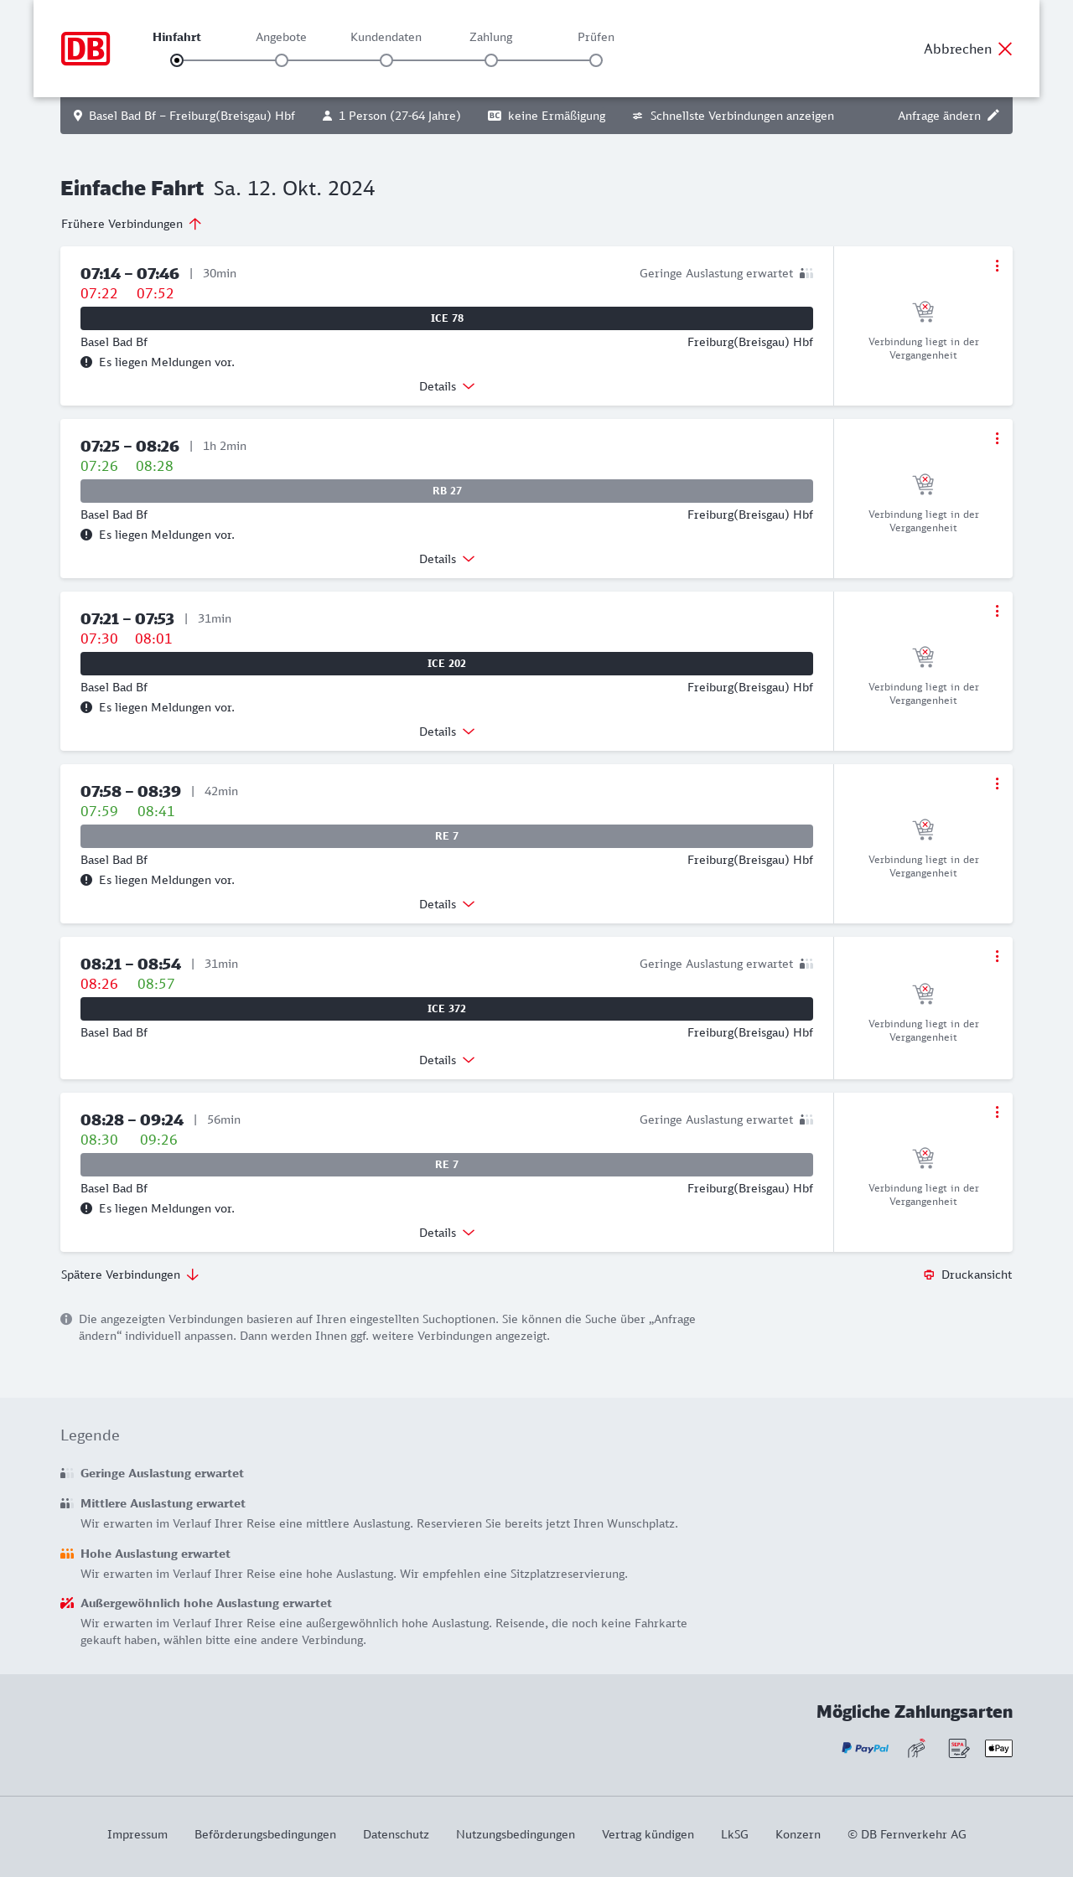The image size is (1073, 1877).
Task: Click the DB logo
Action: click(86, 49)
